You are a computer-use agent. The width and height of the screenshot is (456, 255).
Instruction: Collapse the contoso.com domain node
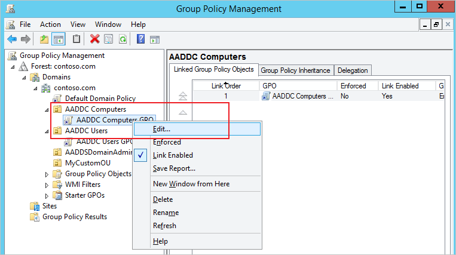(35, 88)
